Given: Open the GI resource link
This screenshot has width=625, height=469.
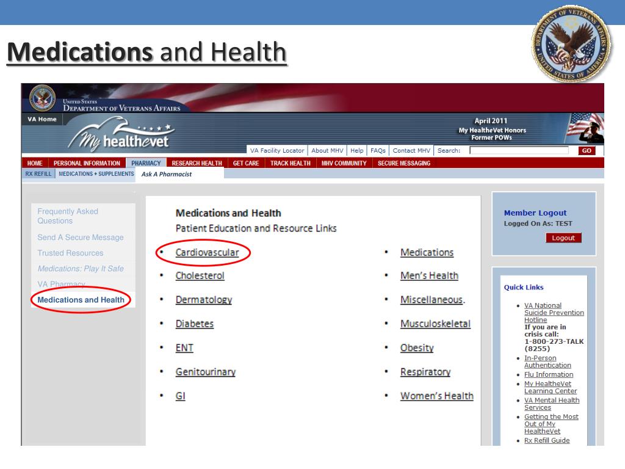Looking at the screenshot, I should pyautogui.click(x=181, y=396).
